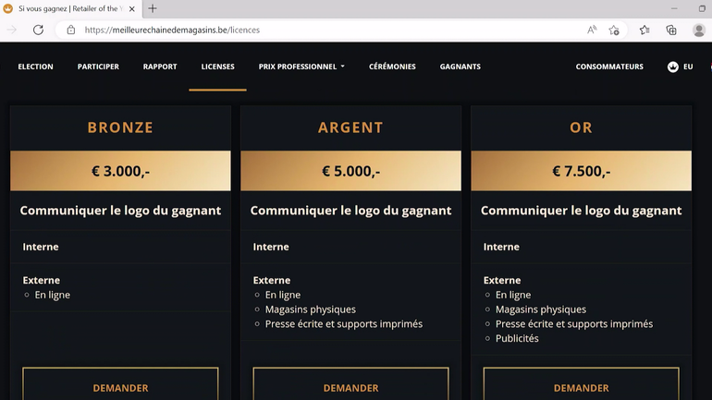This screenshot has width=712, height=400.
Task: Open the CÉRÉMONIES page
Action: 392,67
